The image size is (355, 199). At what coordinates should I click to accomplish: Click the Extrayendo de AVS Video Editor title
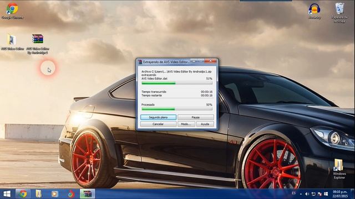[166, 61]
